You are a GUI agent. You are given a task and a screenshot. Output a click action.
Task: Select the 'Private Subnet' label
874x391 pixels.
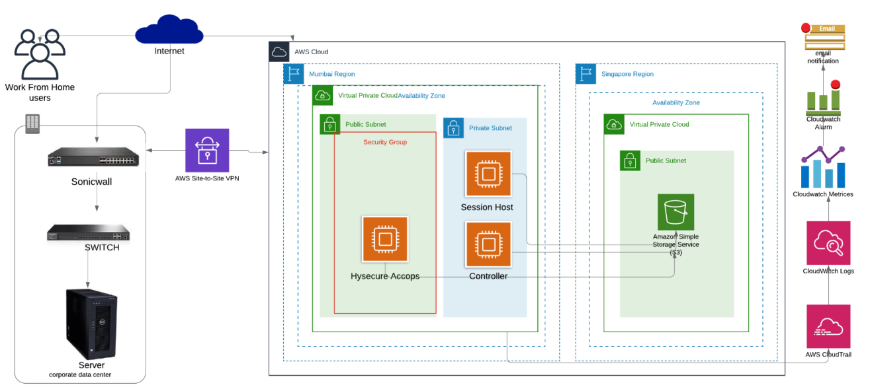[490, 128]
